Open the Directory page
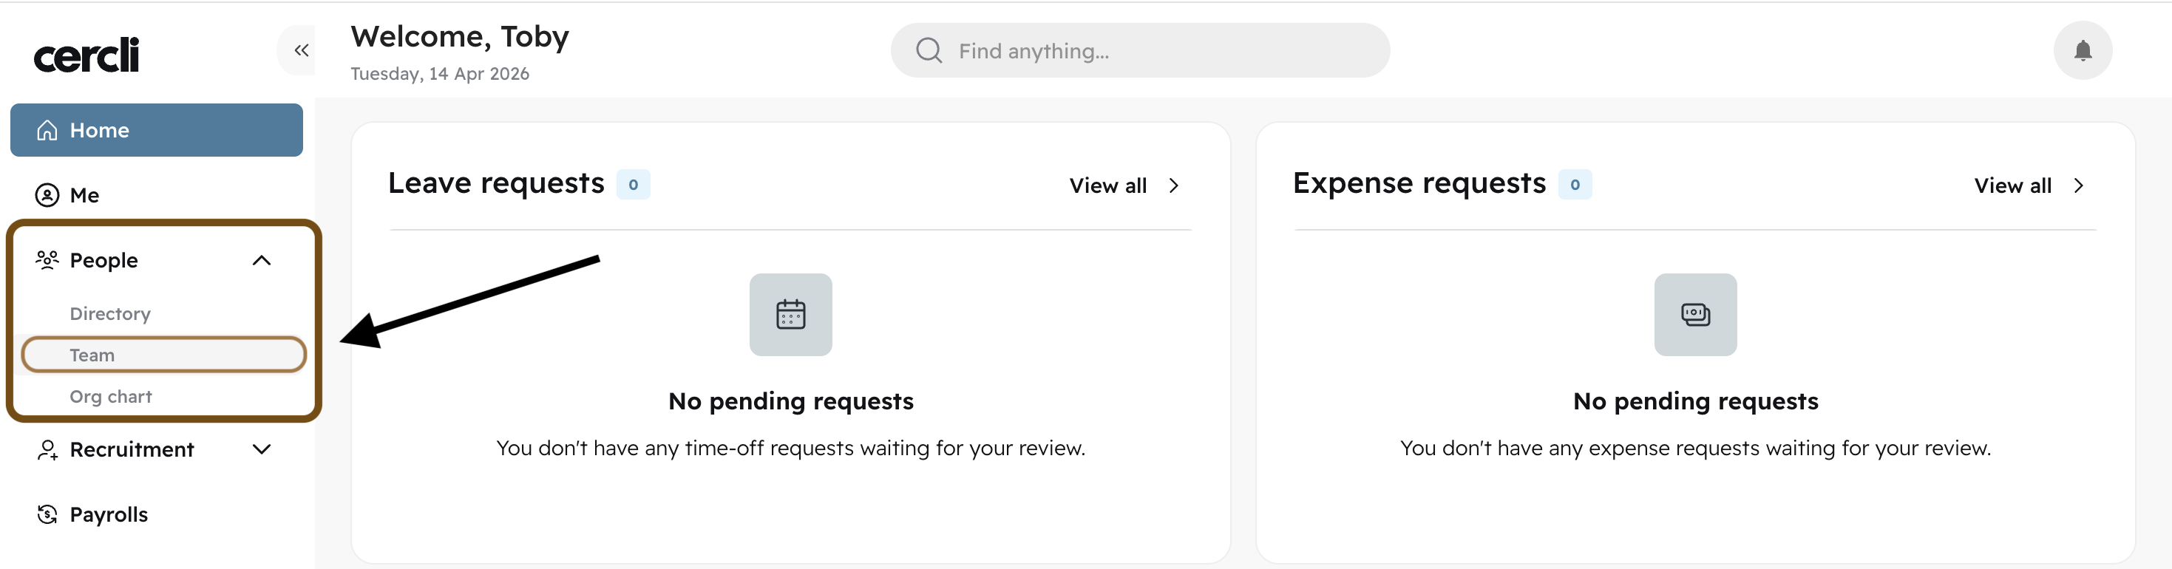The height and width of the screenshot is (569, 2172). point(110,313)
